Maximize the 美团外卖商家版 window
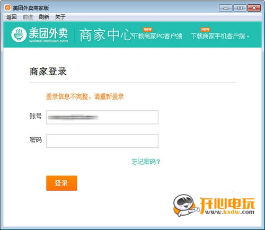The image size is (265, 230). [240, 8]
